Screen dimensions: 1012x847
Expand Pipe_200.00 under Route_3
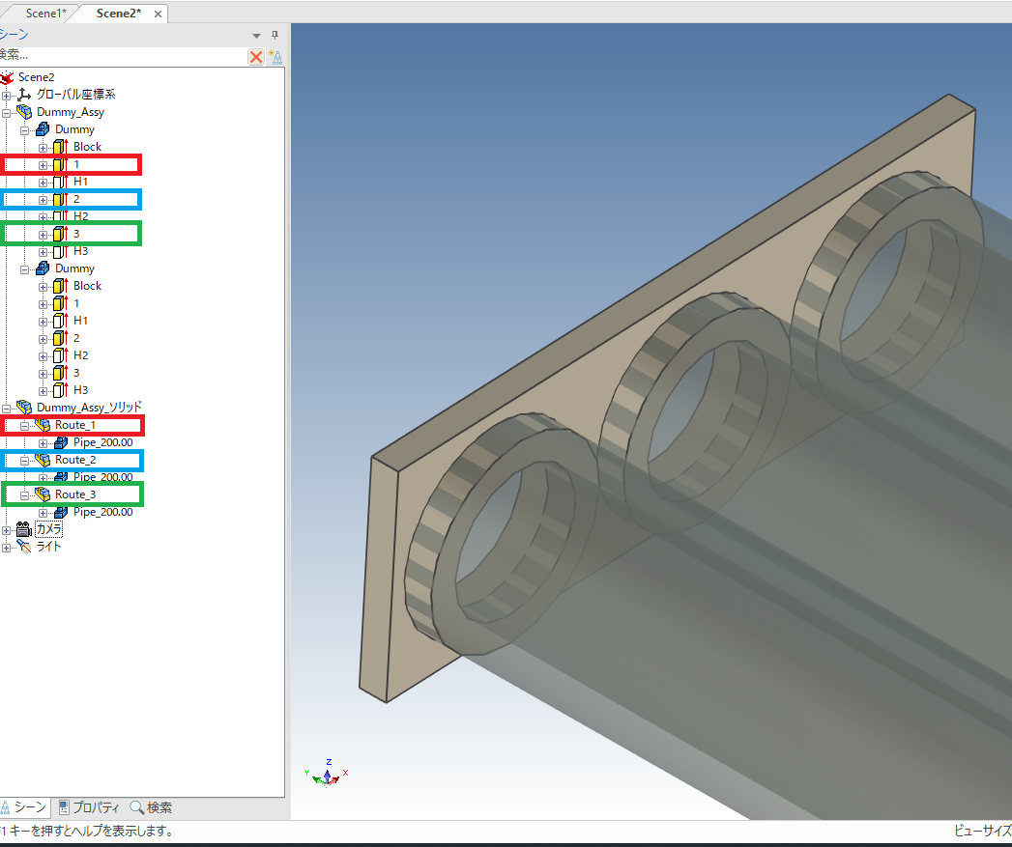point(43,512)
